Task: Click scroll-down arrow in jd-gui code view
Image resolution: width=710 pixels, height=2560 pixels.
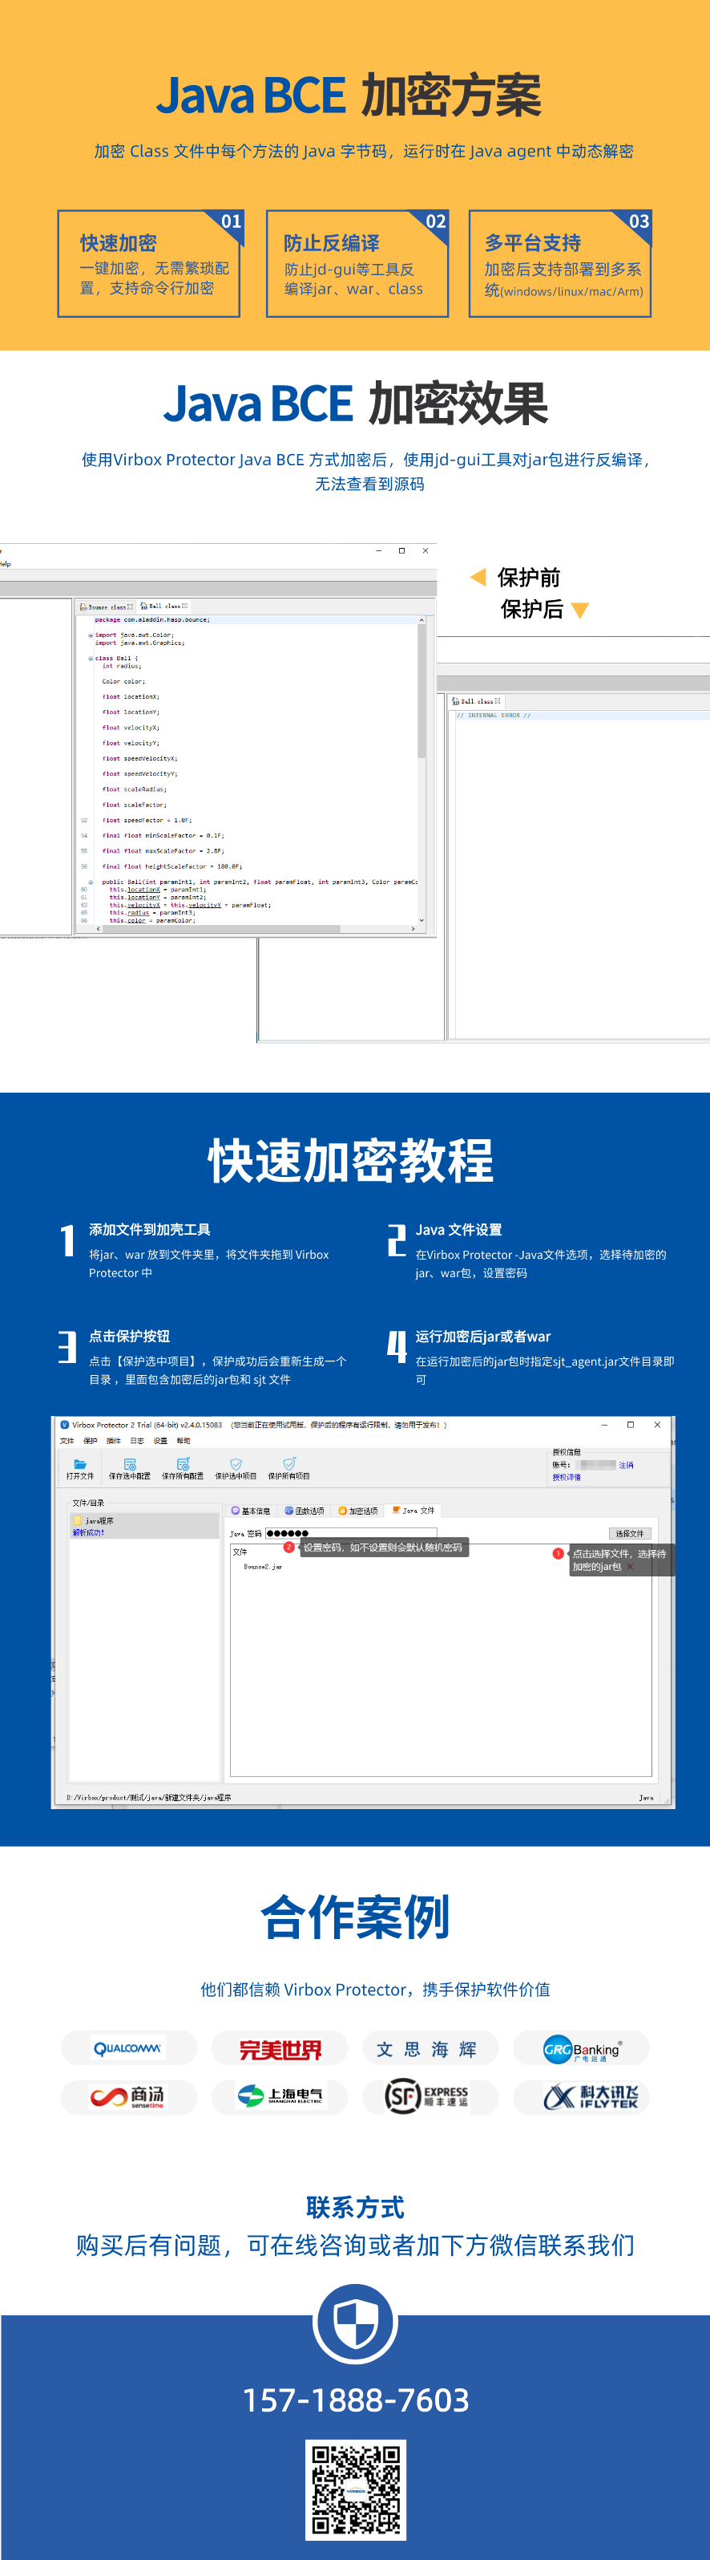Action: tap(421, 920)
